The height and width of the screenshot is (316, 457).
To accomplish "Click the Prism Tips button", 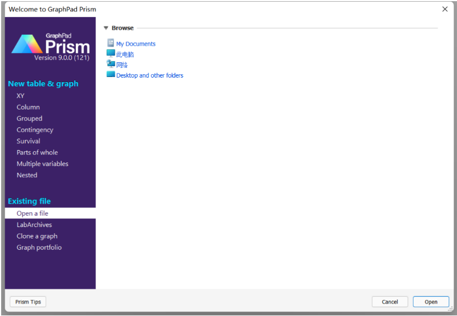I will pyautogui.click(x=28, y=302).
